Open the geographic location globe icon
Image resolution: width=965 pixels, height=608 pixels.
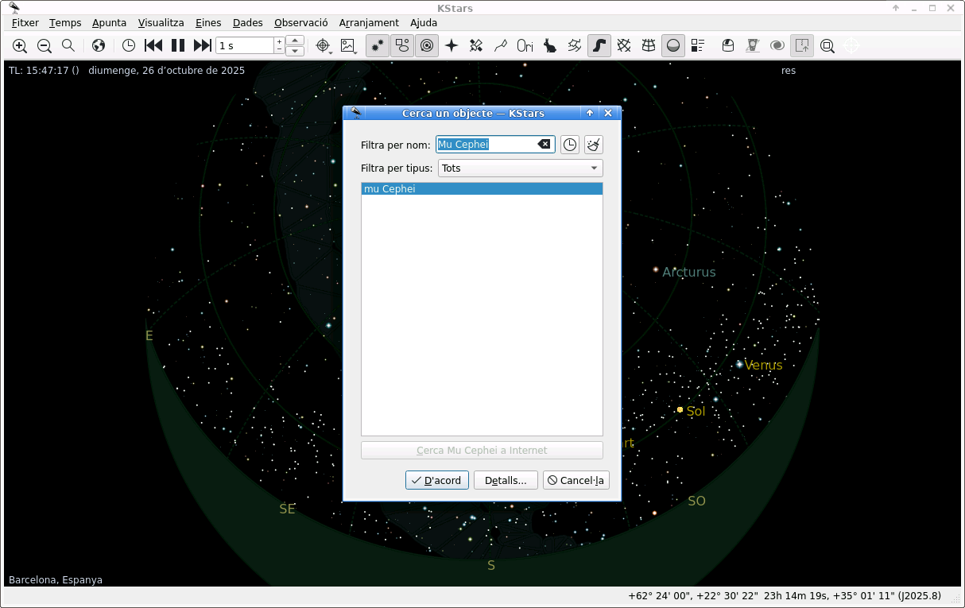click(99, 46)
